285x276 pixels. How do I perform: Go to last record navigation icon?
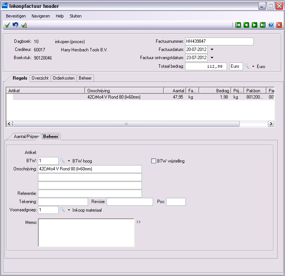(x=263, y=25)
